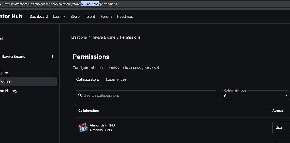The width and height of the screenshot is (290, 143).
Task: Click the Access column header
Action: pyautogui.click(x=278, y=111)
